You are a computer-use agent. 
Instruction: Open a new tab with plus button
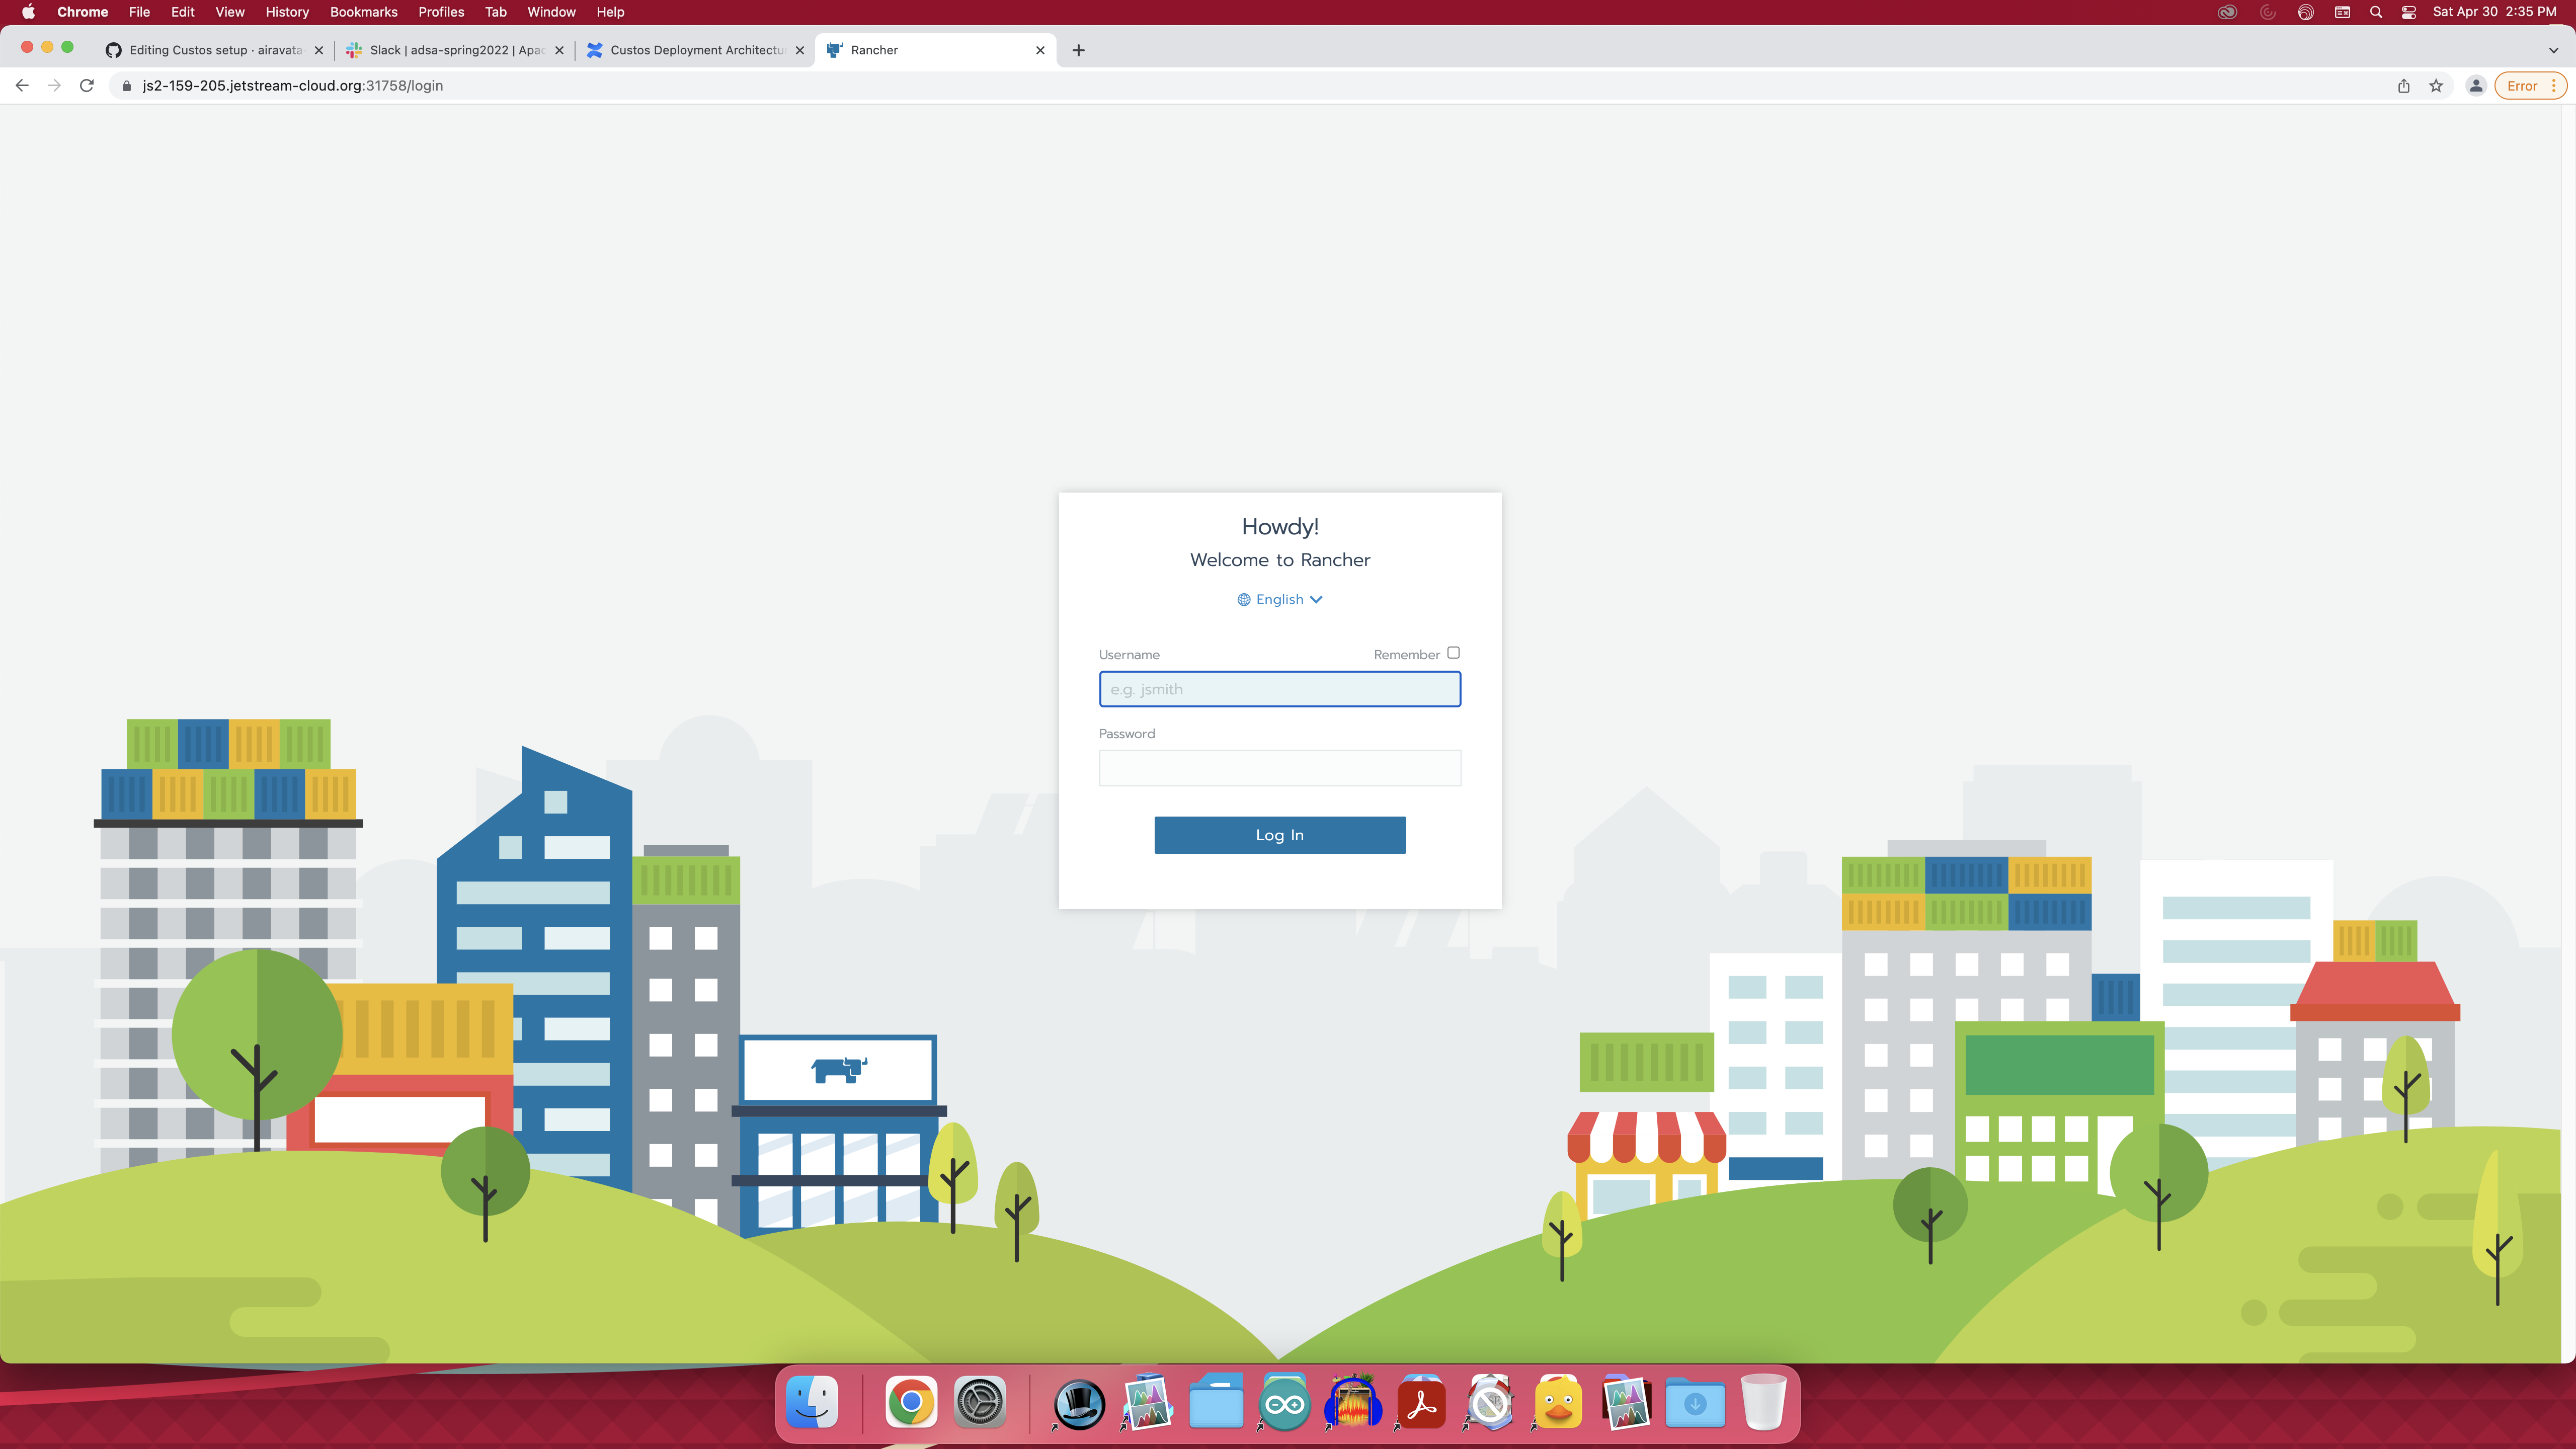(x=1078, y=50)
